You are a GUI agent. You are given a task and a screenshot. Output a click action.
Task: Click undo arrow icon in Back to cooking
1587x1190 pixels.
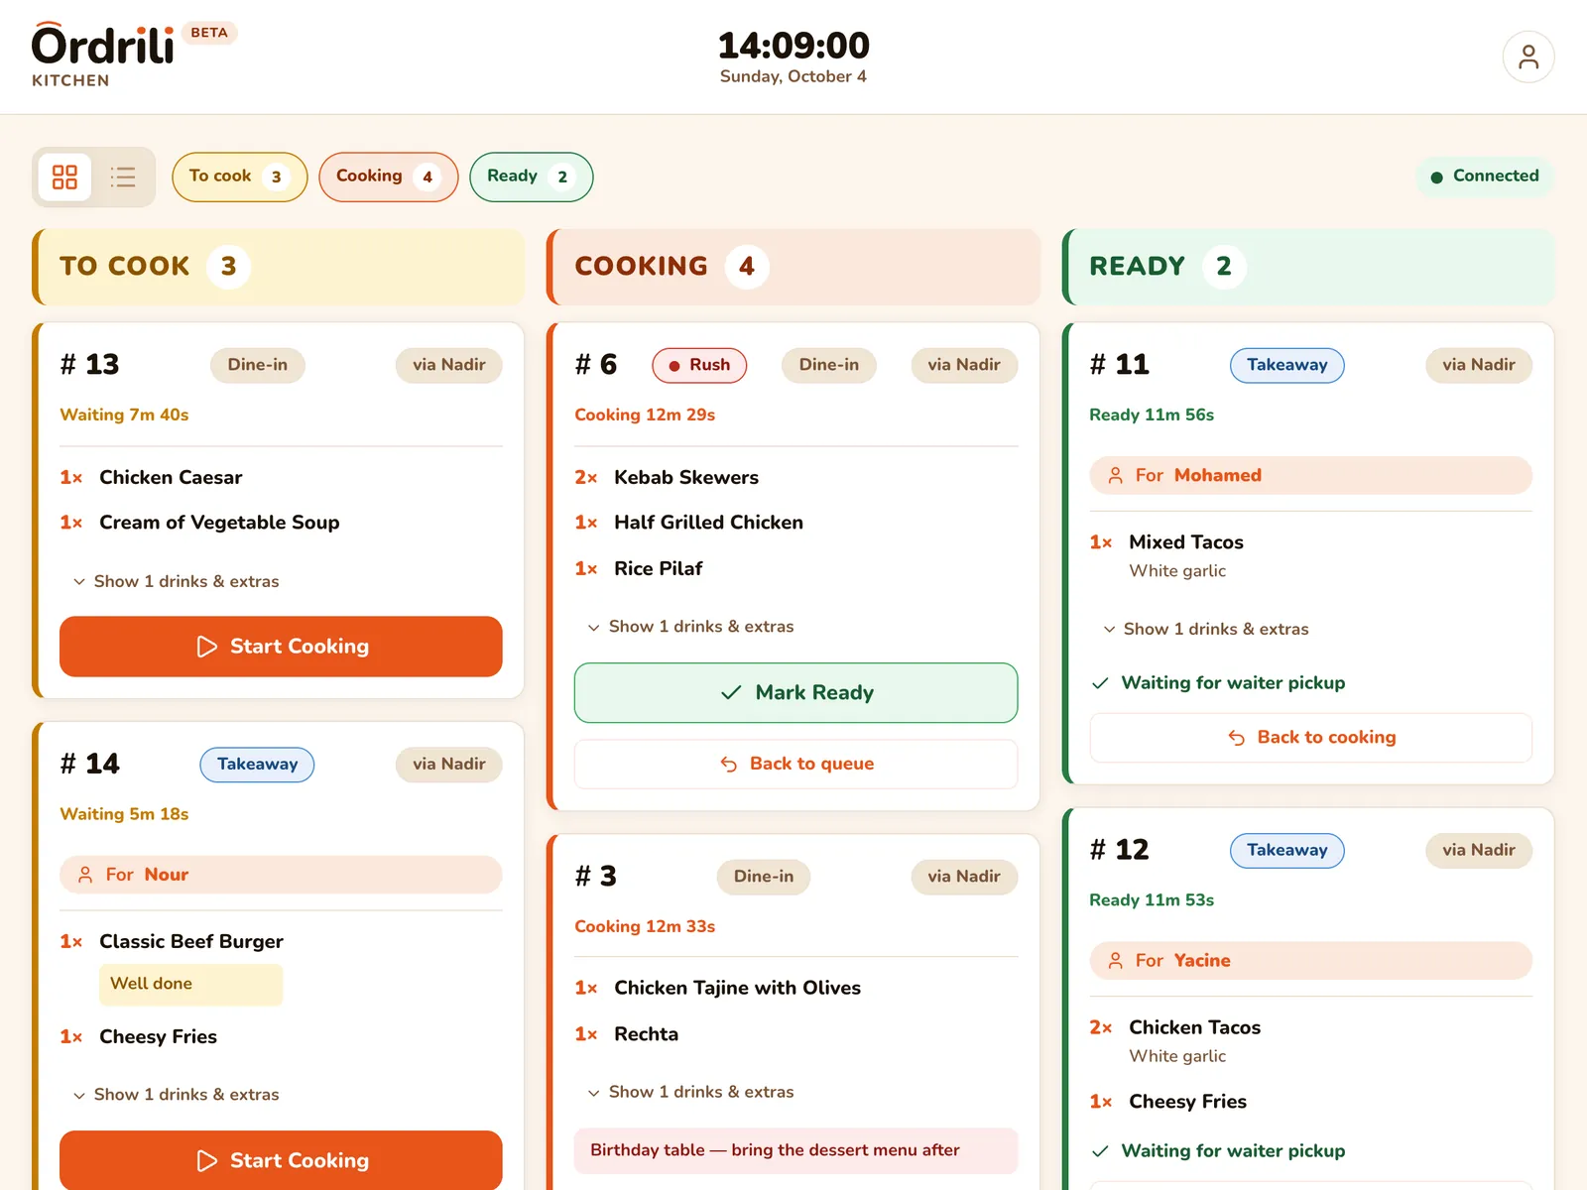(x=1237, y=737)
